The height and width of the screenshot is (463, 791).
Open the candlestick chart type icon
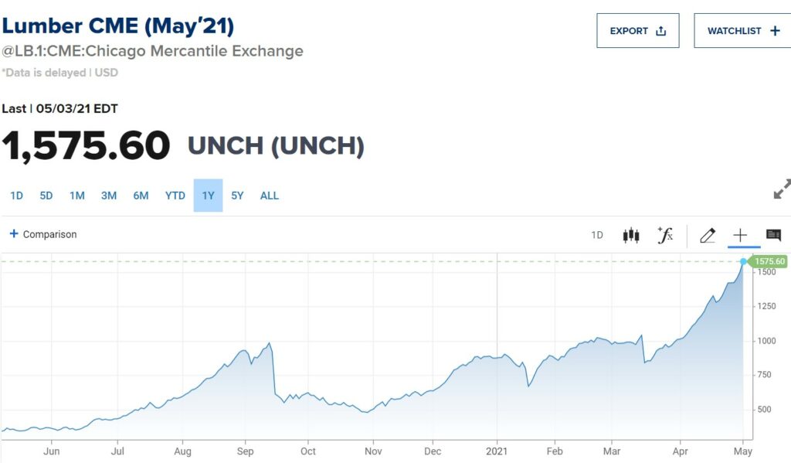point(631,236)
